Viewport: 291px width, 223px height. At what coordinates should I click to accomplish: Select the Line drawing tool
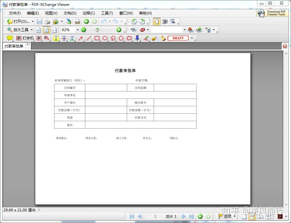click(89, 38)
